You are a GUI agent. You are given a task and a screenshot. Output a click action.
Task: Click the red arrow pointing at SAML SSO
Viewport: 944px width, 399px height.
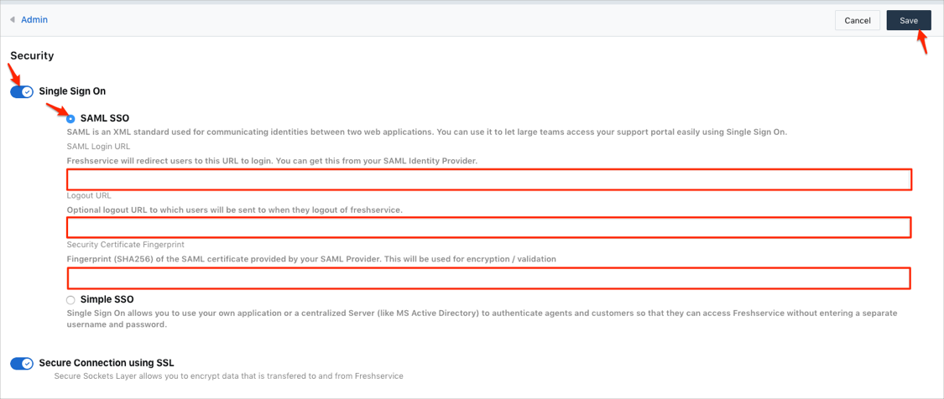click(57, 110)
